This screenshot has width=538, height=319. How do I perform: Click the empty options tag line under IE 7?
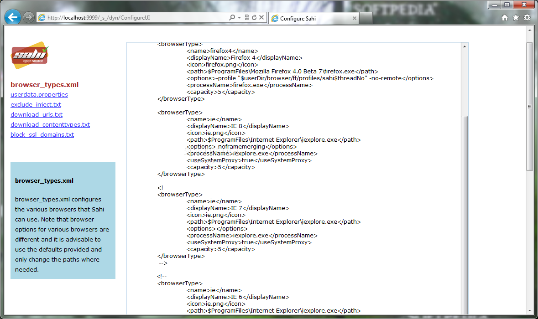click(x=217, y=229)
